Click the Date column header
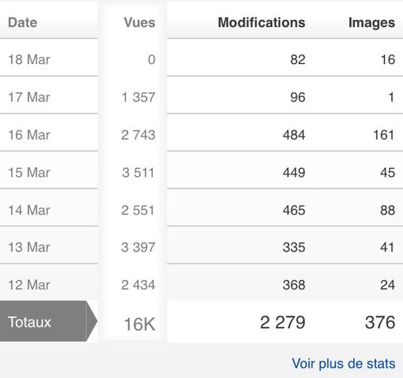The width and height of the screenshot is (403, 378). pyautogui.click(x=23, y=22)
